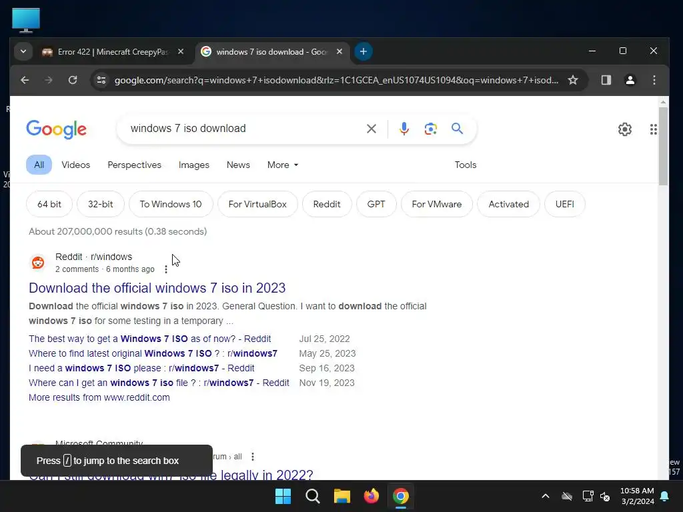Image resolution: width=683 pixels, height=512 pixels.
Task: Open the Chrome profile icon
Action: [630, 80]
